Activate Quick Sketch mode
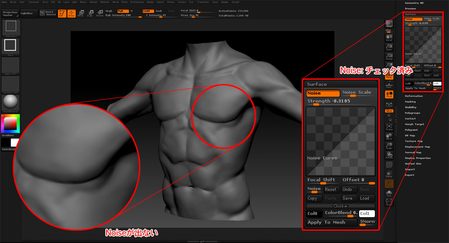Screen dimensions: 449x243 (48, 14)
